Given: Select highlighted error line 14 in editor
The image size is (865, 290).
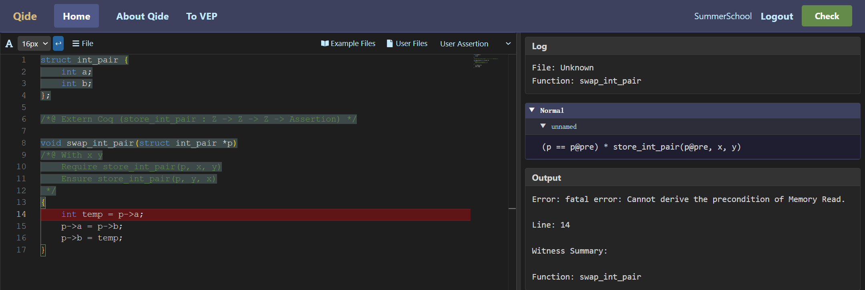Looking at the screenshot, I should coord(255,214).
